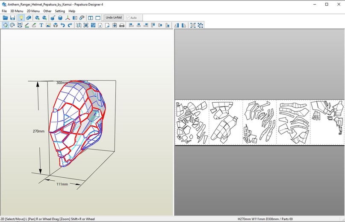Image resolution: width=345 pixels, height=222 pixels.
Task: Click the Undo arrow icon
Action: coord(63,26)
